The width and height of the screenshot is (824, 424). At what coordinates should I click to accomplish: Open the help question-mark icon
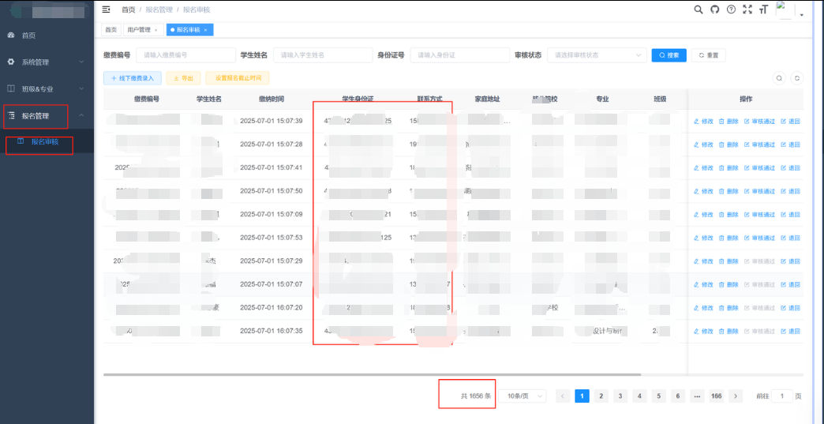(731, 9)
